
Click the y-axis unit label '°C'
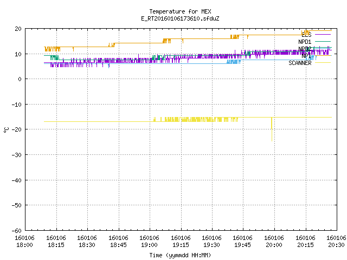(x=6, y=130)
